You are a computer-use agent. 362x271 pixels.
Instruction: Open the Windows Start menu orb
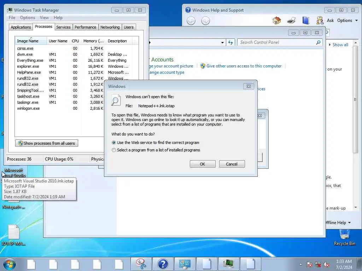click(9, 264)
